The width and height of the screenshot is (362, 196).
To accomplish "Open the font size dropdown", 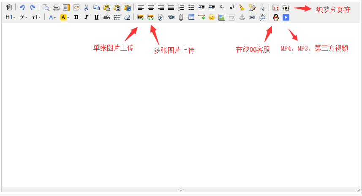I will click(x=36, y=17).
